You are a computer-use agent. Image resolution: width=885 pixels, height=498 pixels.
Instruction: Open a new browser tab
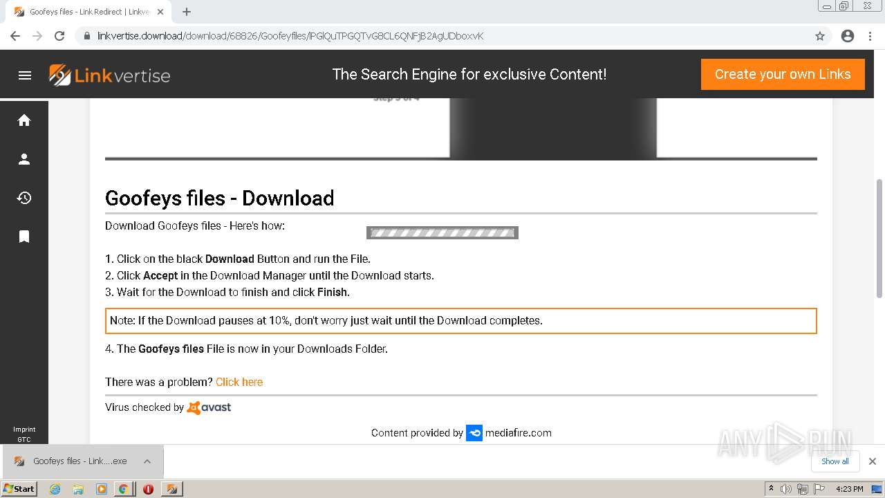(x=187, y=12)
